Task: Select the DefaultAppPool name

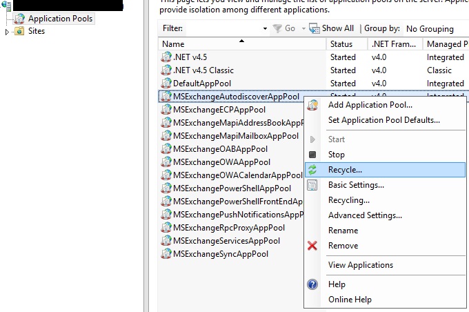Action: coord(202,84)
